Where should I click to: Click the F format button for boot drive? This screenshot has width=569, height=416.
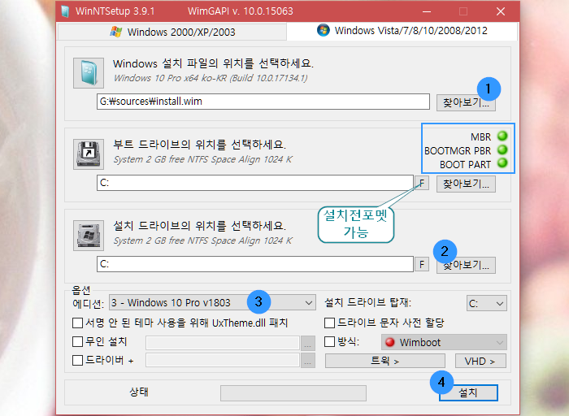click(x=422, y=183)
